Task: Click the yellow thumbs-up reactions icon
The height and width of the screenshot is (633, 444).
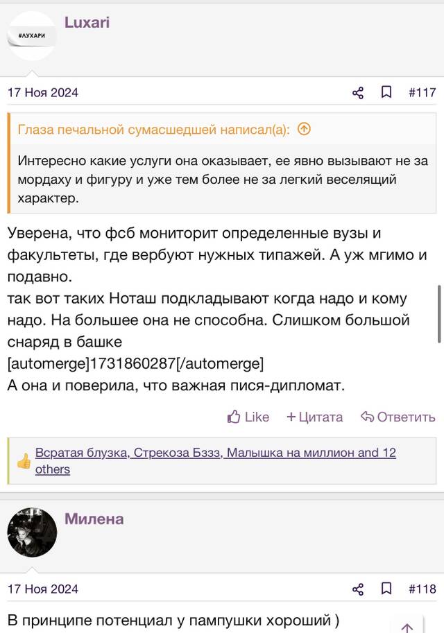Action: [x=24, y=461]
